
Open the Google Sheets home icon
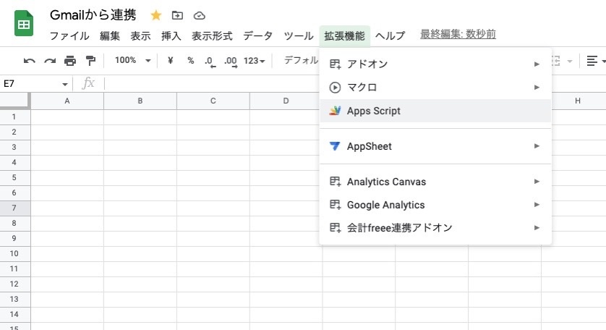coord(24,24)
